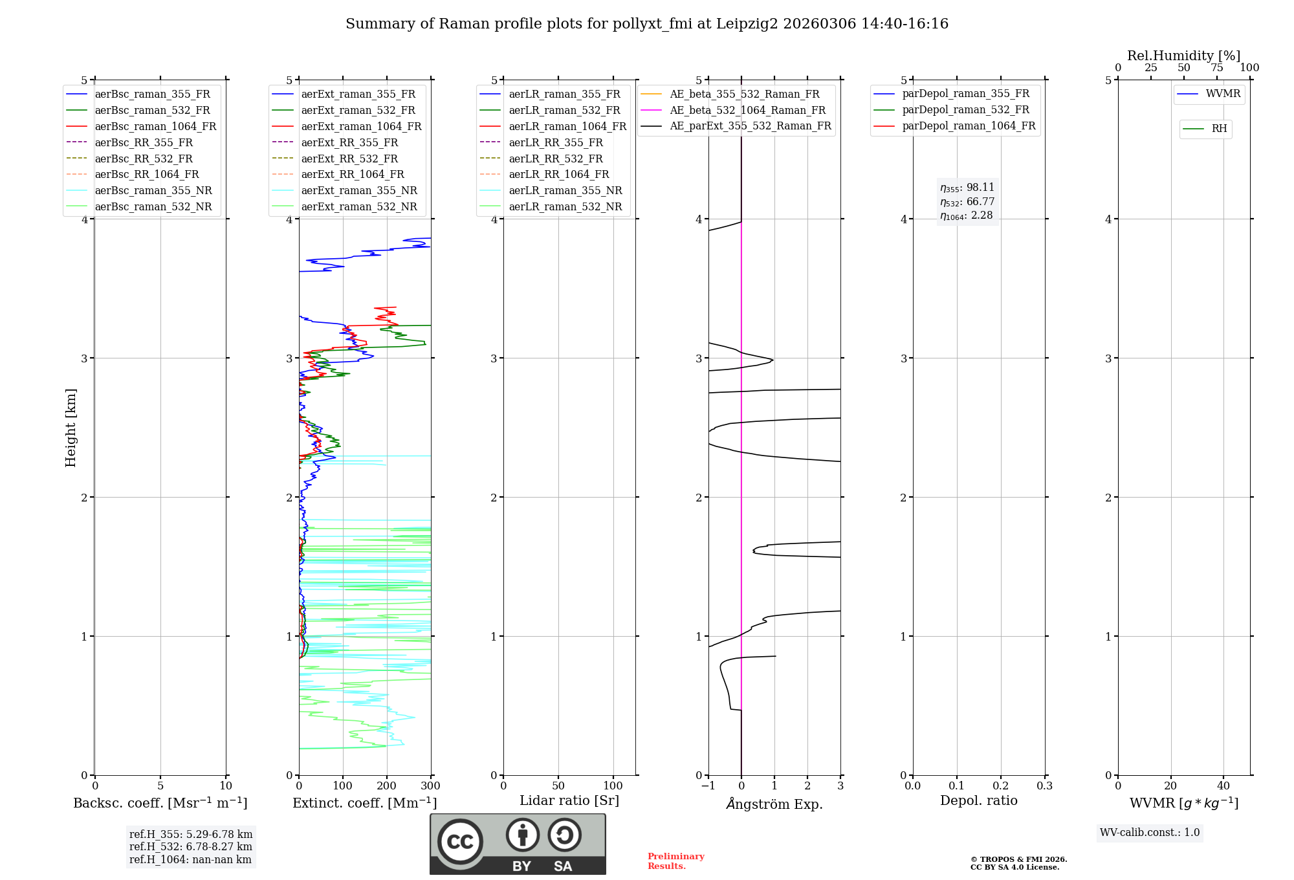The width and height of the screenshot is (1294, 880).
Task: Click the attribution person BY icon
Action: click(523, 835)
